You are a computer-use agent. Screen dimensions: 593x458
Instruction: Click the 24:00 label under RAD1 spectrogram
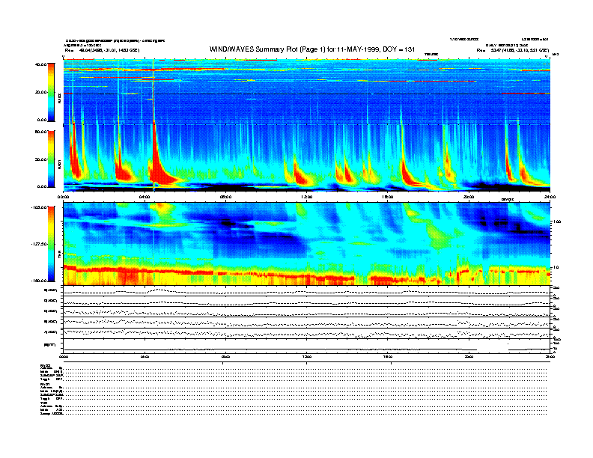(x=550, y=197)
